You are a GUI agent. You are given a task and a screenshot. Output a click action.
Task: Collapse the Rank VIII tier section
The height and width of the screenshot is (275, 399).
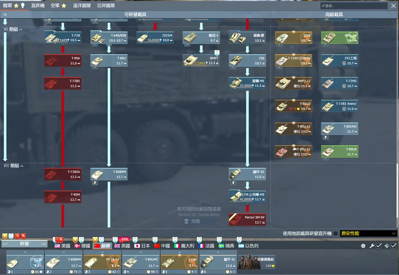point(22,166)
